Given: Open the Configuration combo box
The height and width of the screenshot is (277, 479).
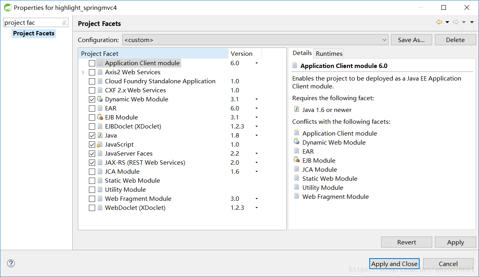Looking at the screenshot, I should pyautogui.click(x=255, y=40).
